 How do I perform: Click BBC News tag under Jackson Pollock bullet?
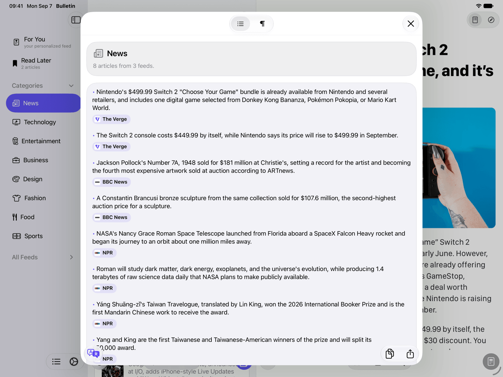pos(111,182)
